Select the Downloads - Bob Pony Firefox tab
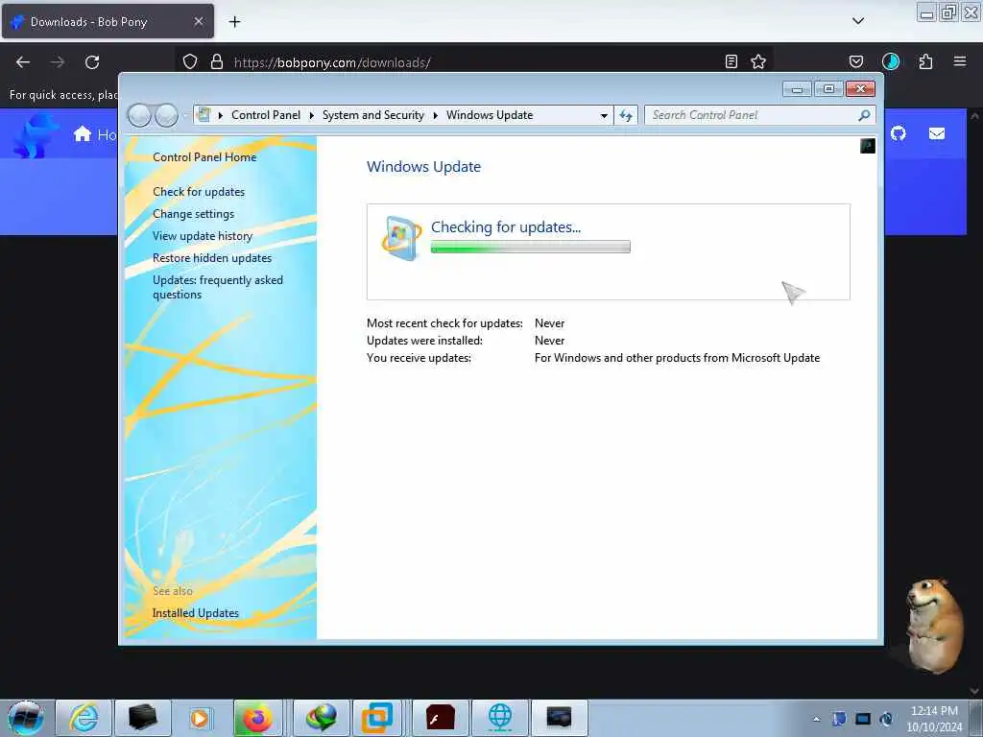Image resolution: width=983 pixels, height=737 pixels. (x=108, y=21)
